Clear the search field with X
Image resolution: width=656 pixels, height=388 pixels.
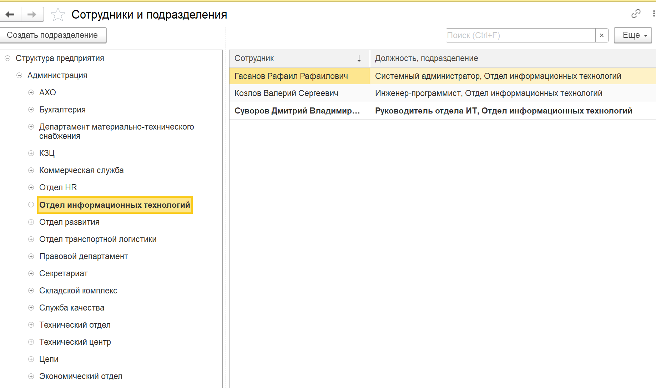pyautogui.click(x=602, y=35)
